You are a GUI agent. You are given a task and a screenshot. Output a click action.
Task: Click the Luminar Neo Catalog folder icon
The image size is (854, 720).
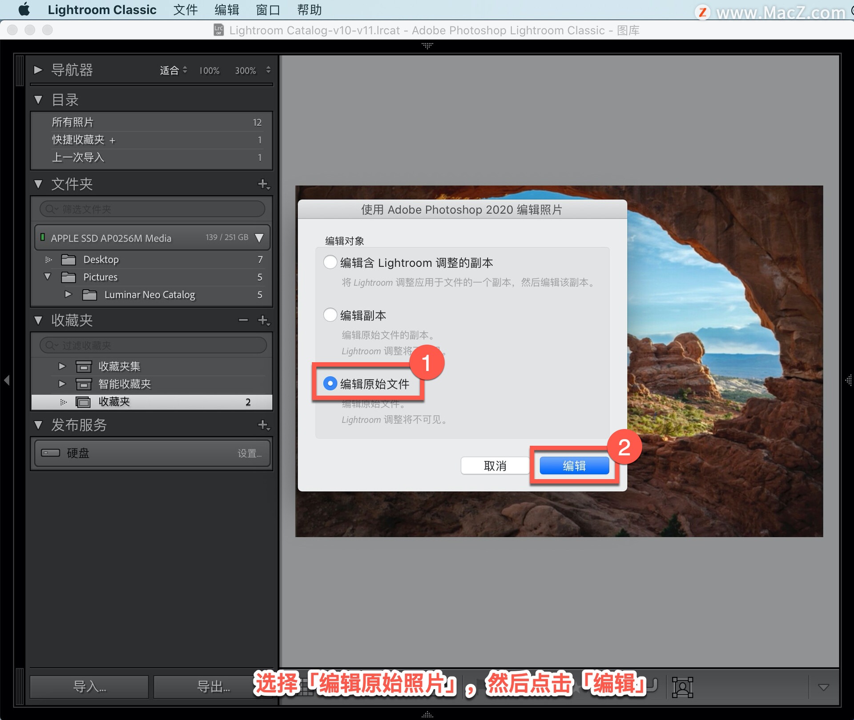[89, 295]
